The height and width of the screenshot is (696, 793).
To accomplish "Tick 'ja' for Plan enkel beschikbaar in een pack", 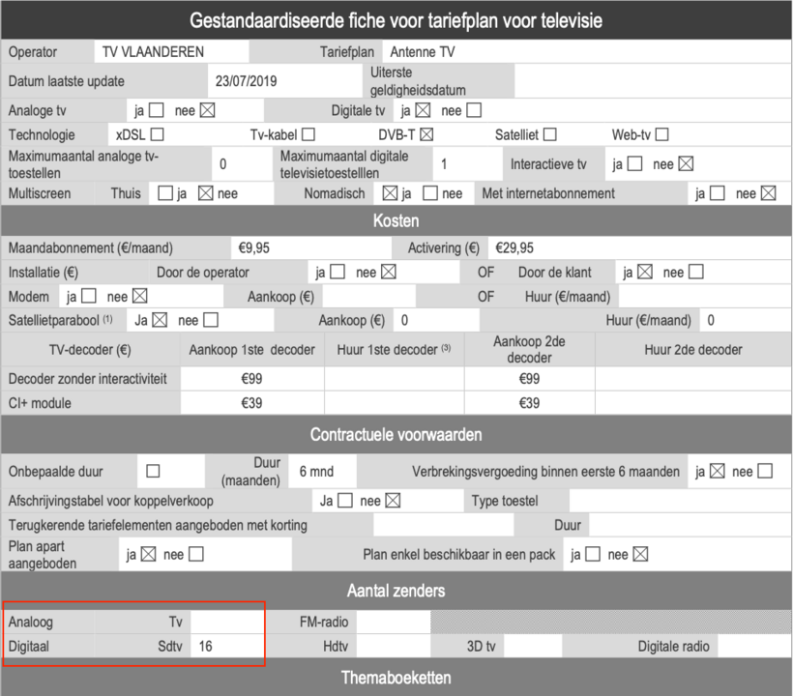I will pyautogui.click(x=593, y=555).
